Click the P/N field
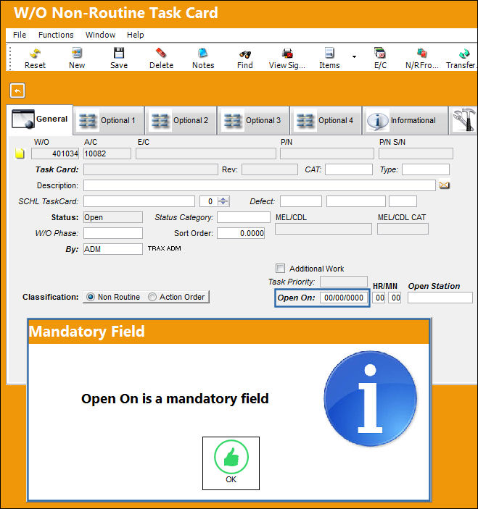 (327, 153)
